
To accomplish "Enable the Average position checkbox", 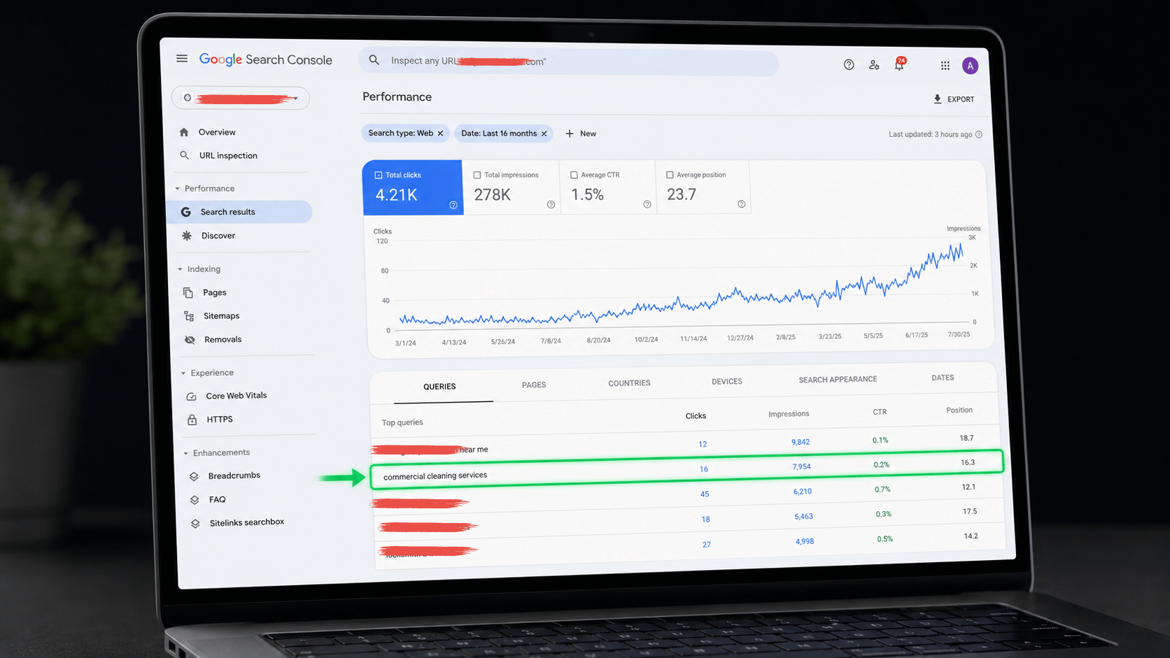I will tap(670, 175).
